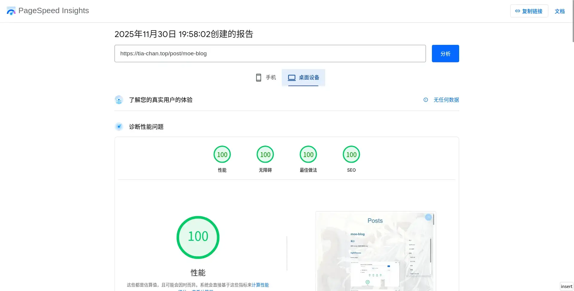Viewport: 574px width, 291px height.
Task: Click the page vertical scrollbar
Action: [x=573, y=21]
